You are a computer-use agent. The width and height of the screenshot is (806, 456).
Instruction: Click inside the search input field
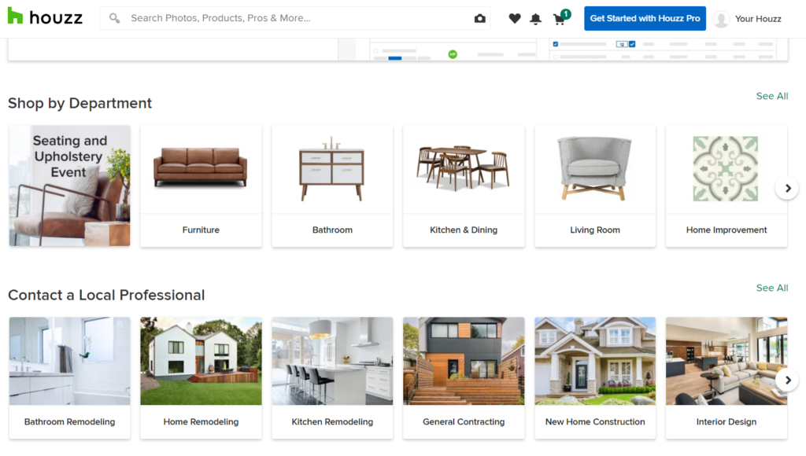point(275,18)
